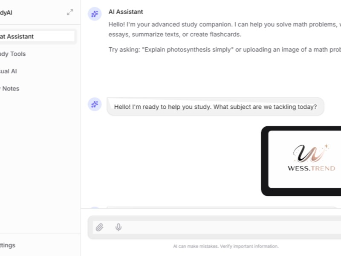The image size is (341, 256).
Task: Click sparkle avatar beside AI Assistant header
Action: (x=95, y=14)
